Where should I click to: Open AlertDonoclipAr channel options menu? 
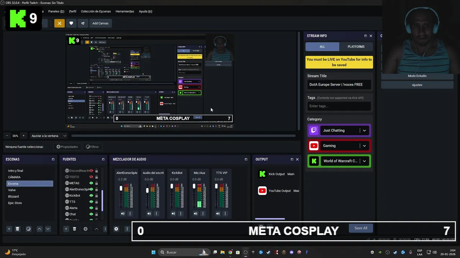pyautogui.click(x=130, y=214)
